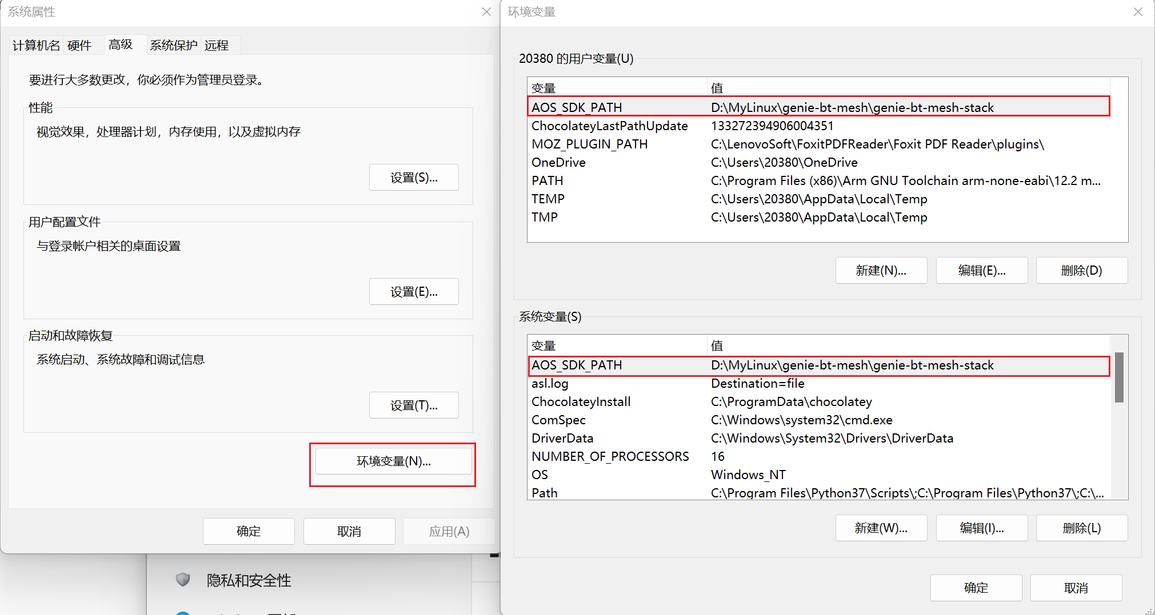Image resolution: width=1155 pixels, height=615 pixels.
Task: Select the MOZ_PLUGIN_PATH user variable
Action: tap(817, 144)
